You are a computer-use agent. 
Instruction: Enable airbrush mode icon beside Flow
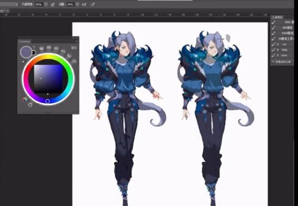coord(84,4)
